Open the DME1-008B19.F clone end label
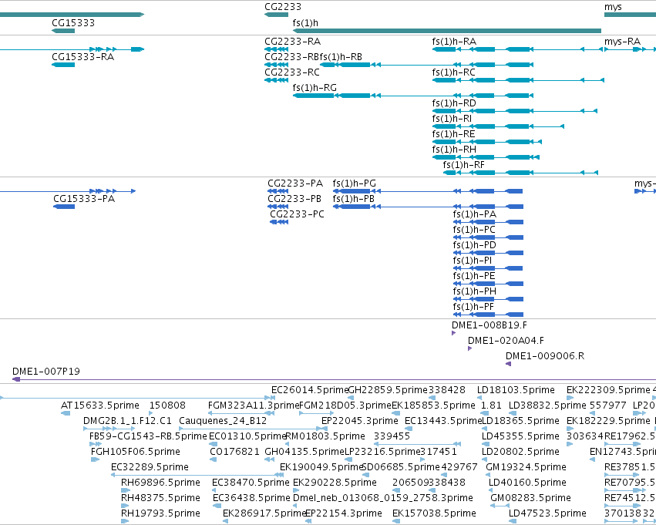 489,325
